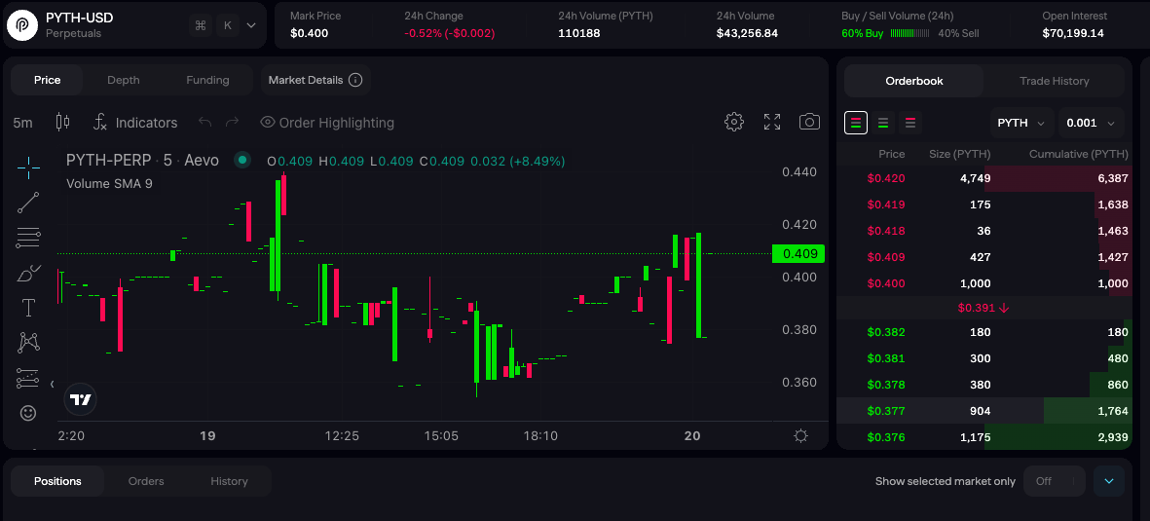This screenshot has width=1150, height=521.
Task: Switch to the Price tab
Action: coord(47,80)
